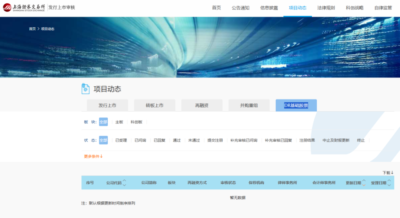Click the 项目动态 document icon beside title
The width and height of the screenshot is (400, 218).
click(x=86, y=89)
